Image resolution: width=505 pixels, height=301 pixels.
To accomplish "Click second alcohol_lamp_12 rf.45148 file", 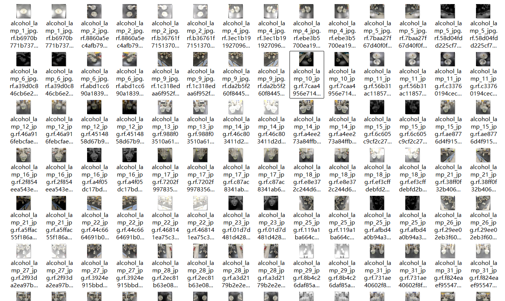I will point(130,123).
